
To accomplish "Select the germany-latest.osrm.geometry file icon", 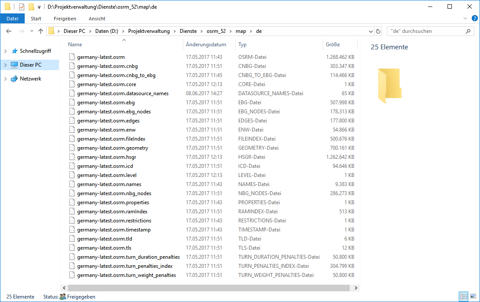I will (72, 148).
